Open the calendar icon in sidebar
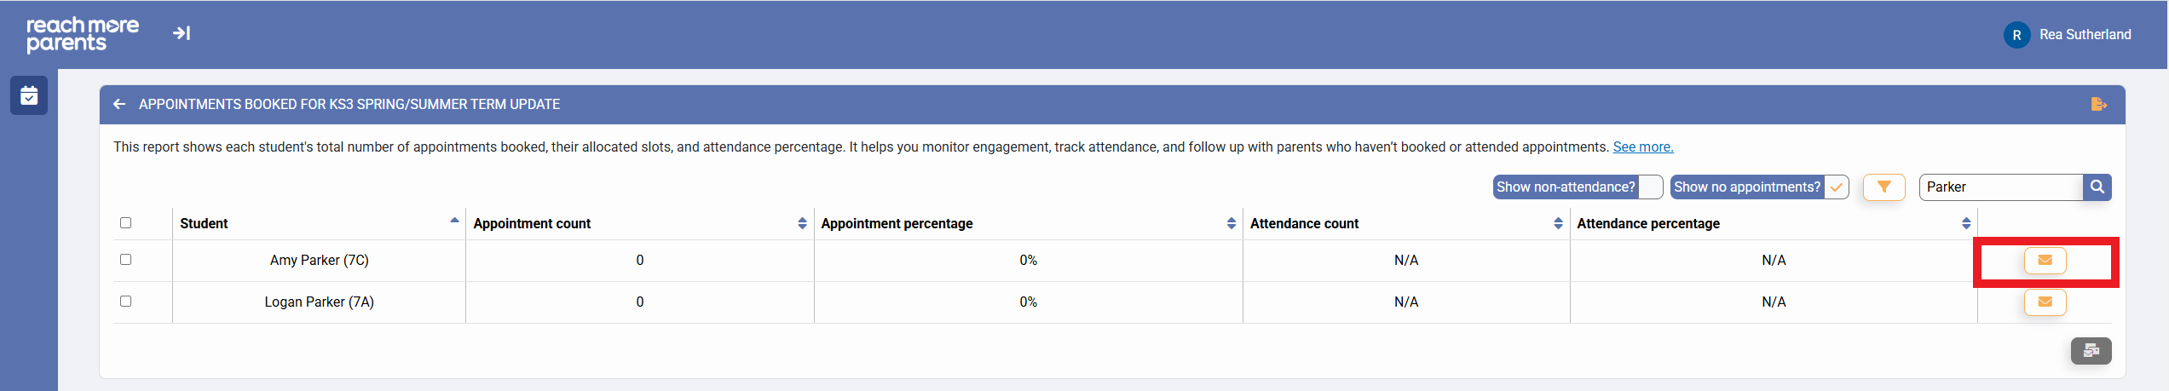2169x391 pixels. click(29, 95)
